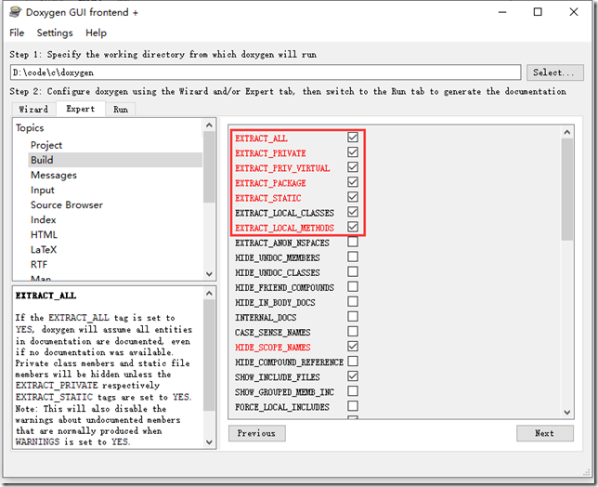Screen dimensions: 598x487
Task: Uncheck the EXTRACT_PRIV_VIRTUAL checkbox
Action: coord(353,167)
